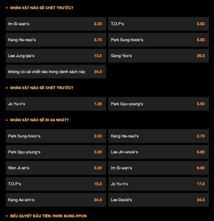
Task: Choose Kang Ha-neul's 2.70 option
Action: 158,136
